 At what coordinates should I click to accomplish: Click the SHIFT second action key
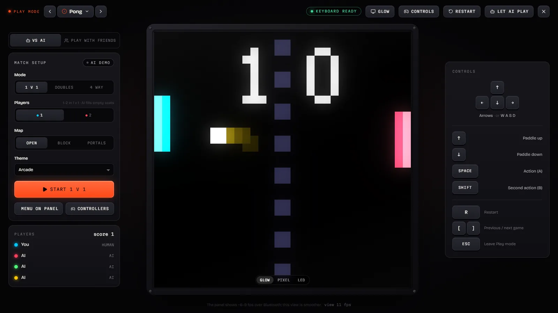465,187
